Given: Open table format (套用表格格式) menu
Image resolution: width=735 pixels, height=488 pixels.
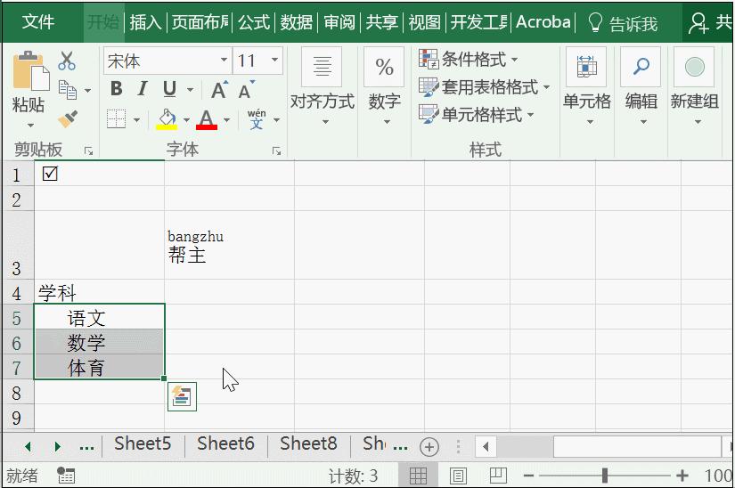Looking at the screenshot, I should (x=484, y=87).
